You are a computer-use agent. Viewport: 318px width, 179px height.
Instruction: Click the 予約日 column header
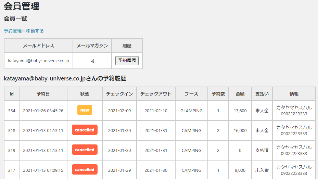pyautogui.click(x=43, y=94)
